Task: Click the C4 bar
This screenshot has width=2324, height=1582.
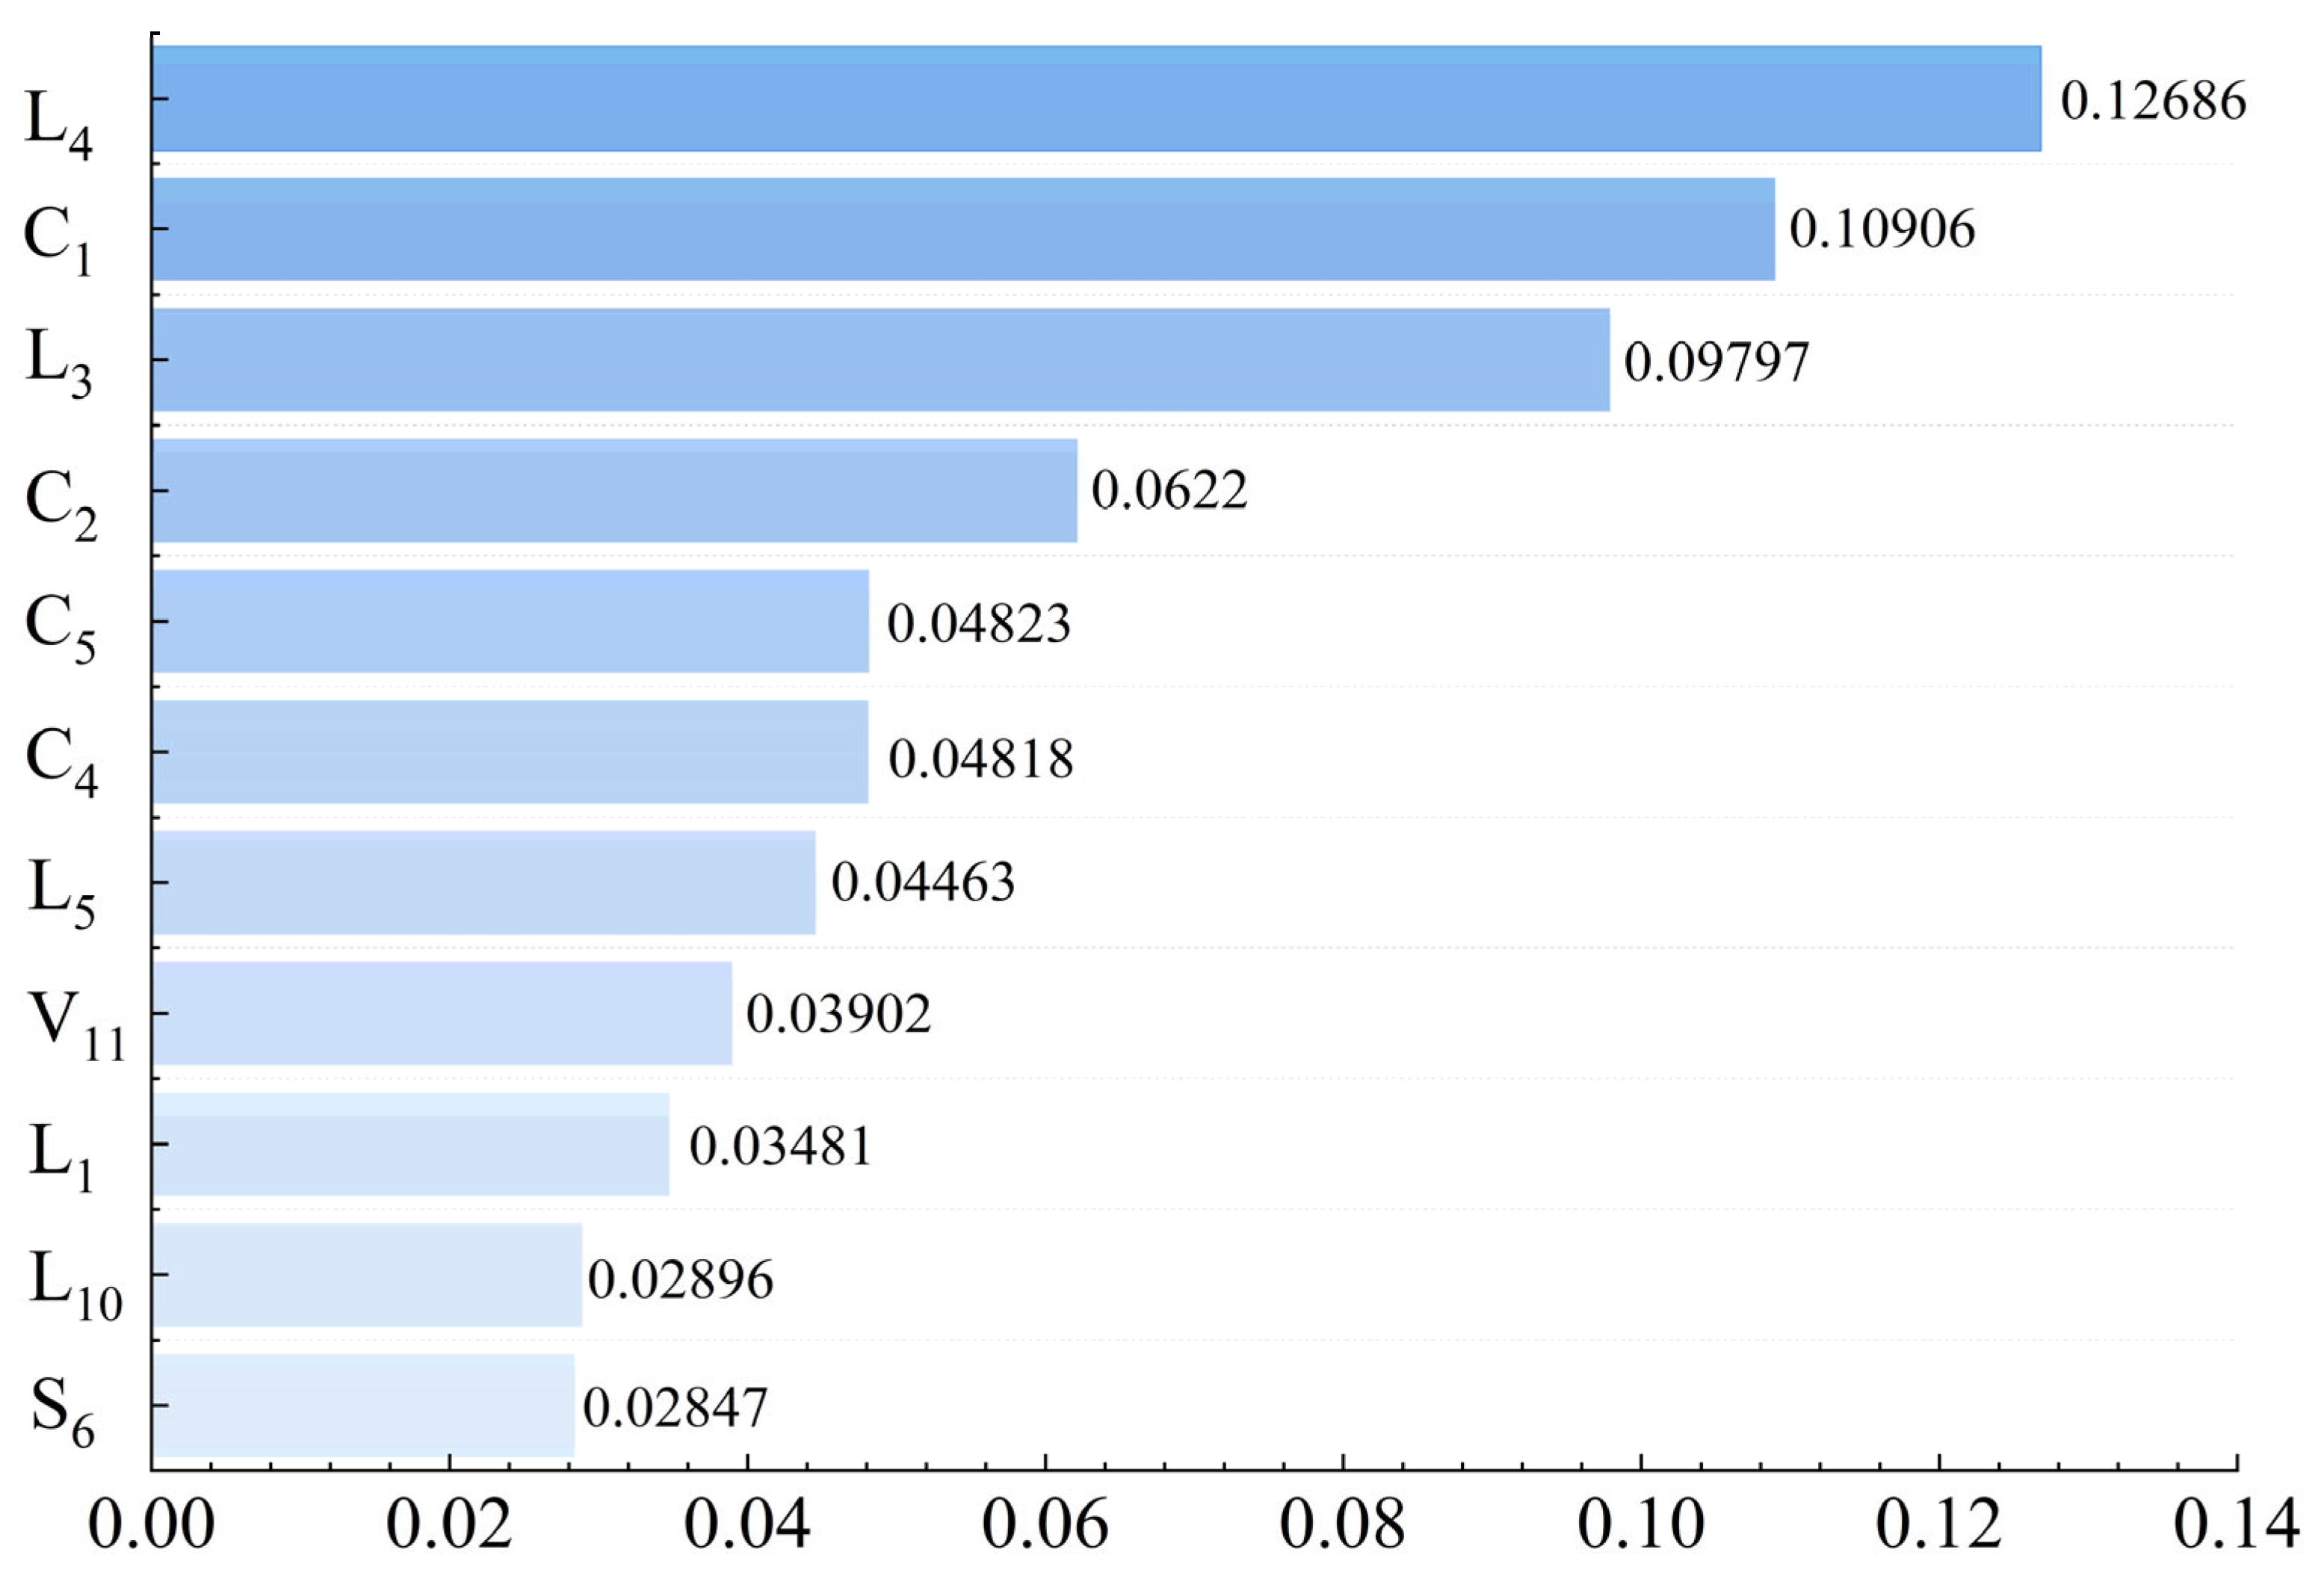Action: point(510,752)
